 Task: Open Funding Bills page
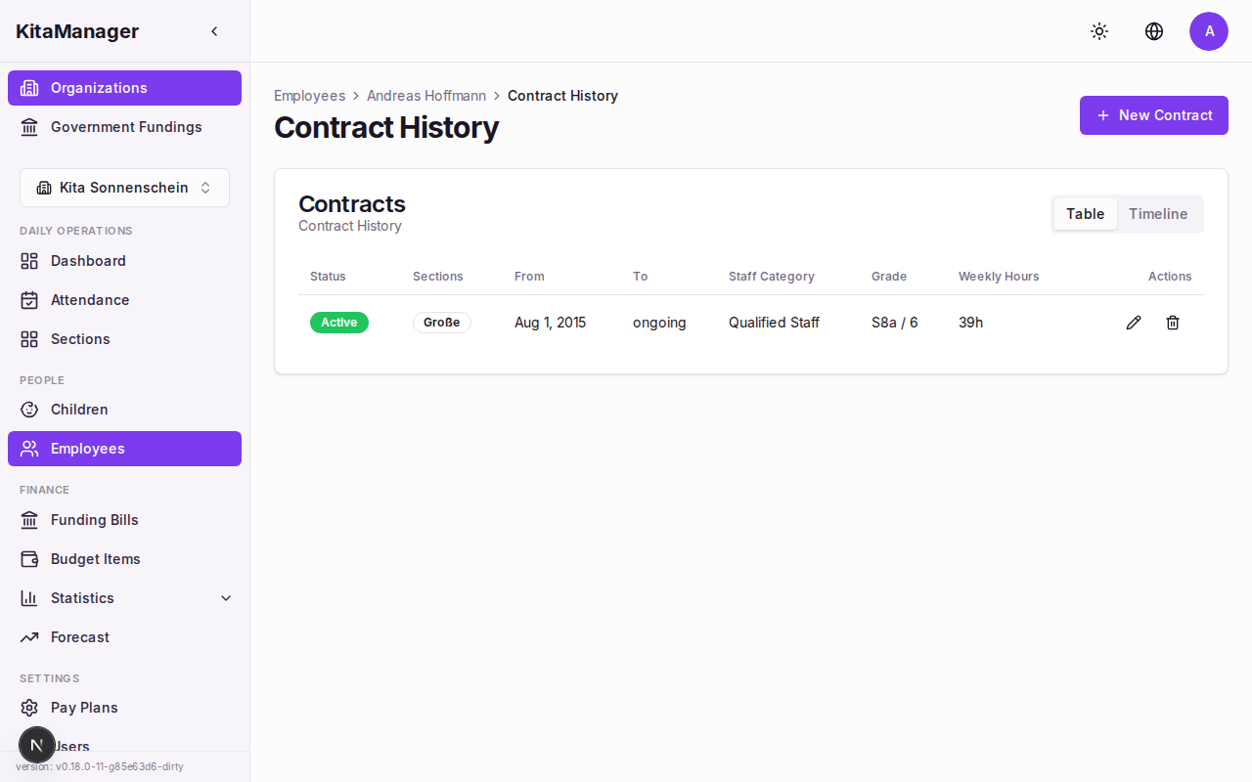click(95, 520)
